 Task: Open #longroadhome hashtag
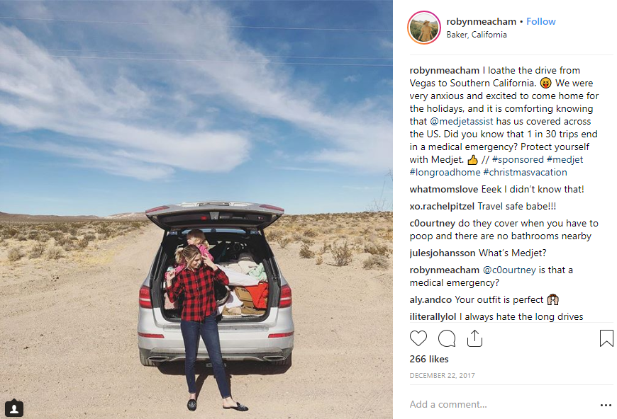pos(445,172)
